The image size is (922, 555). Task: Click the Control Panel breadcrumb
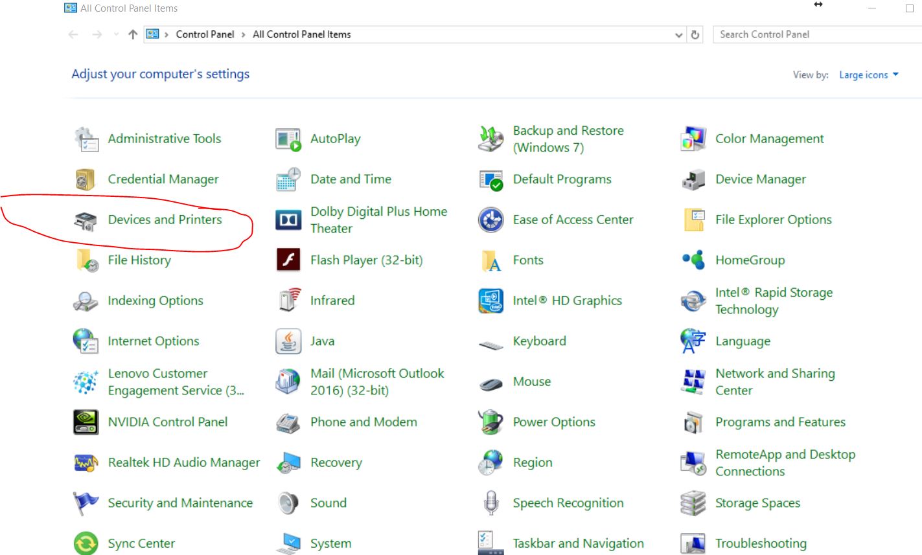coord(205,34)
